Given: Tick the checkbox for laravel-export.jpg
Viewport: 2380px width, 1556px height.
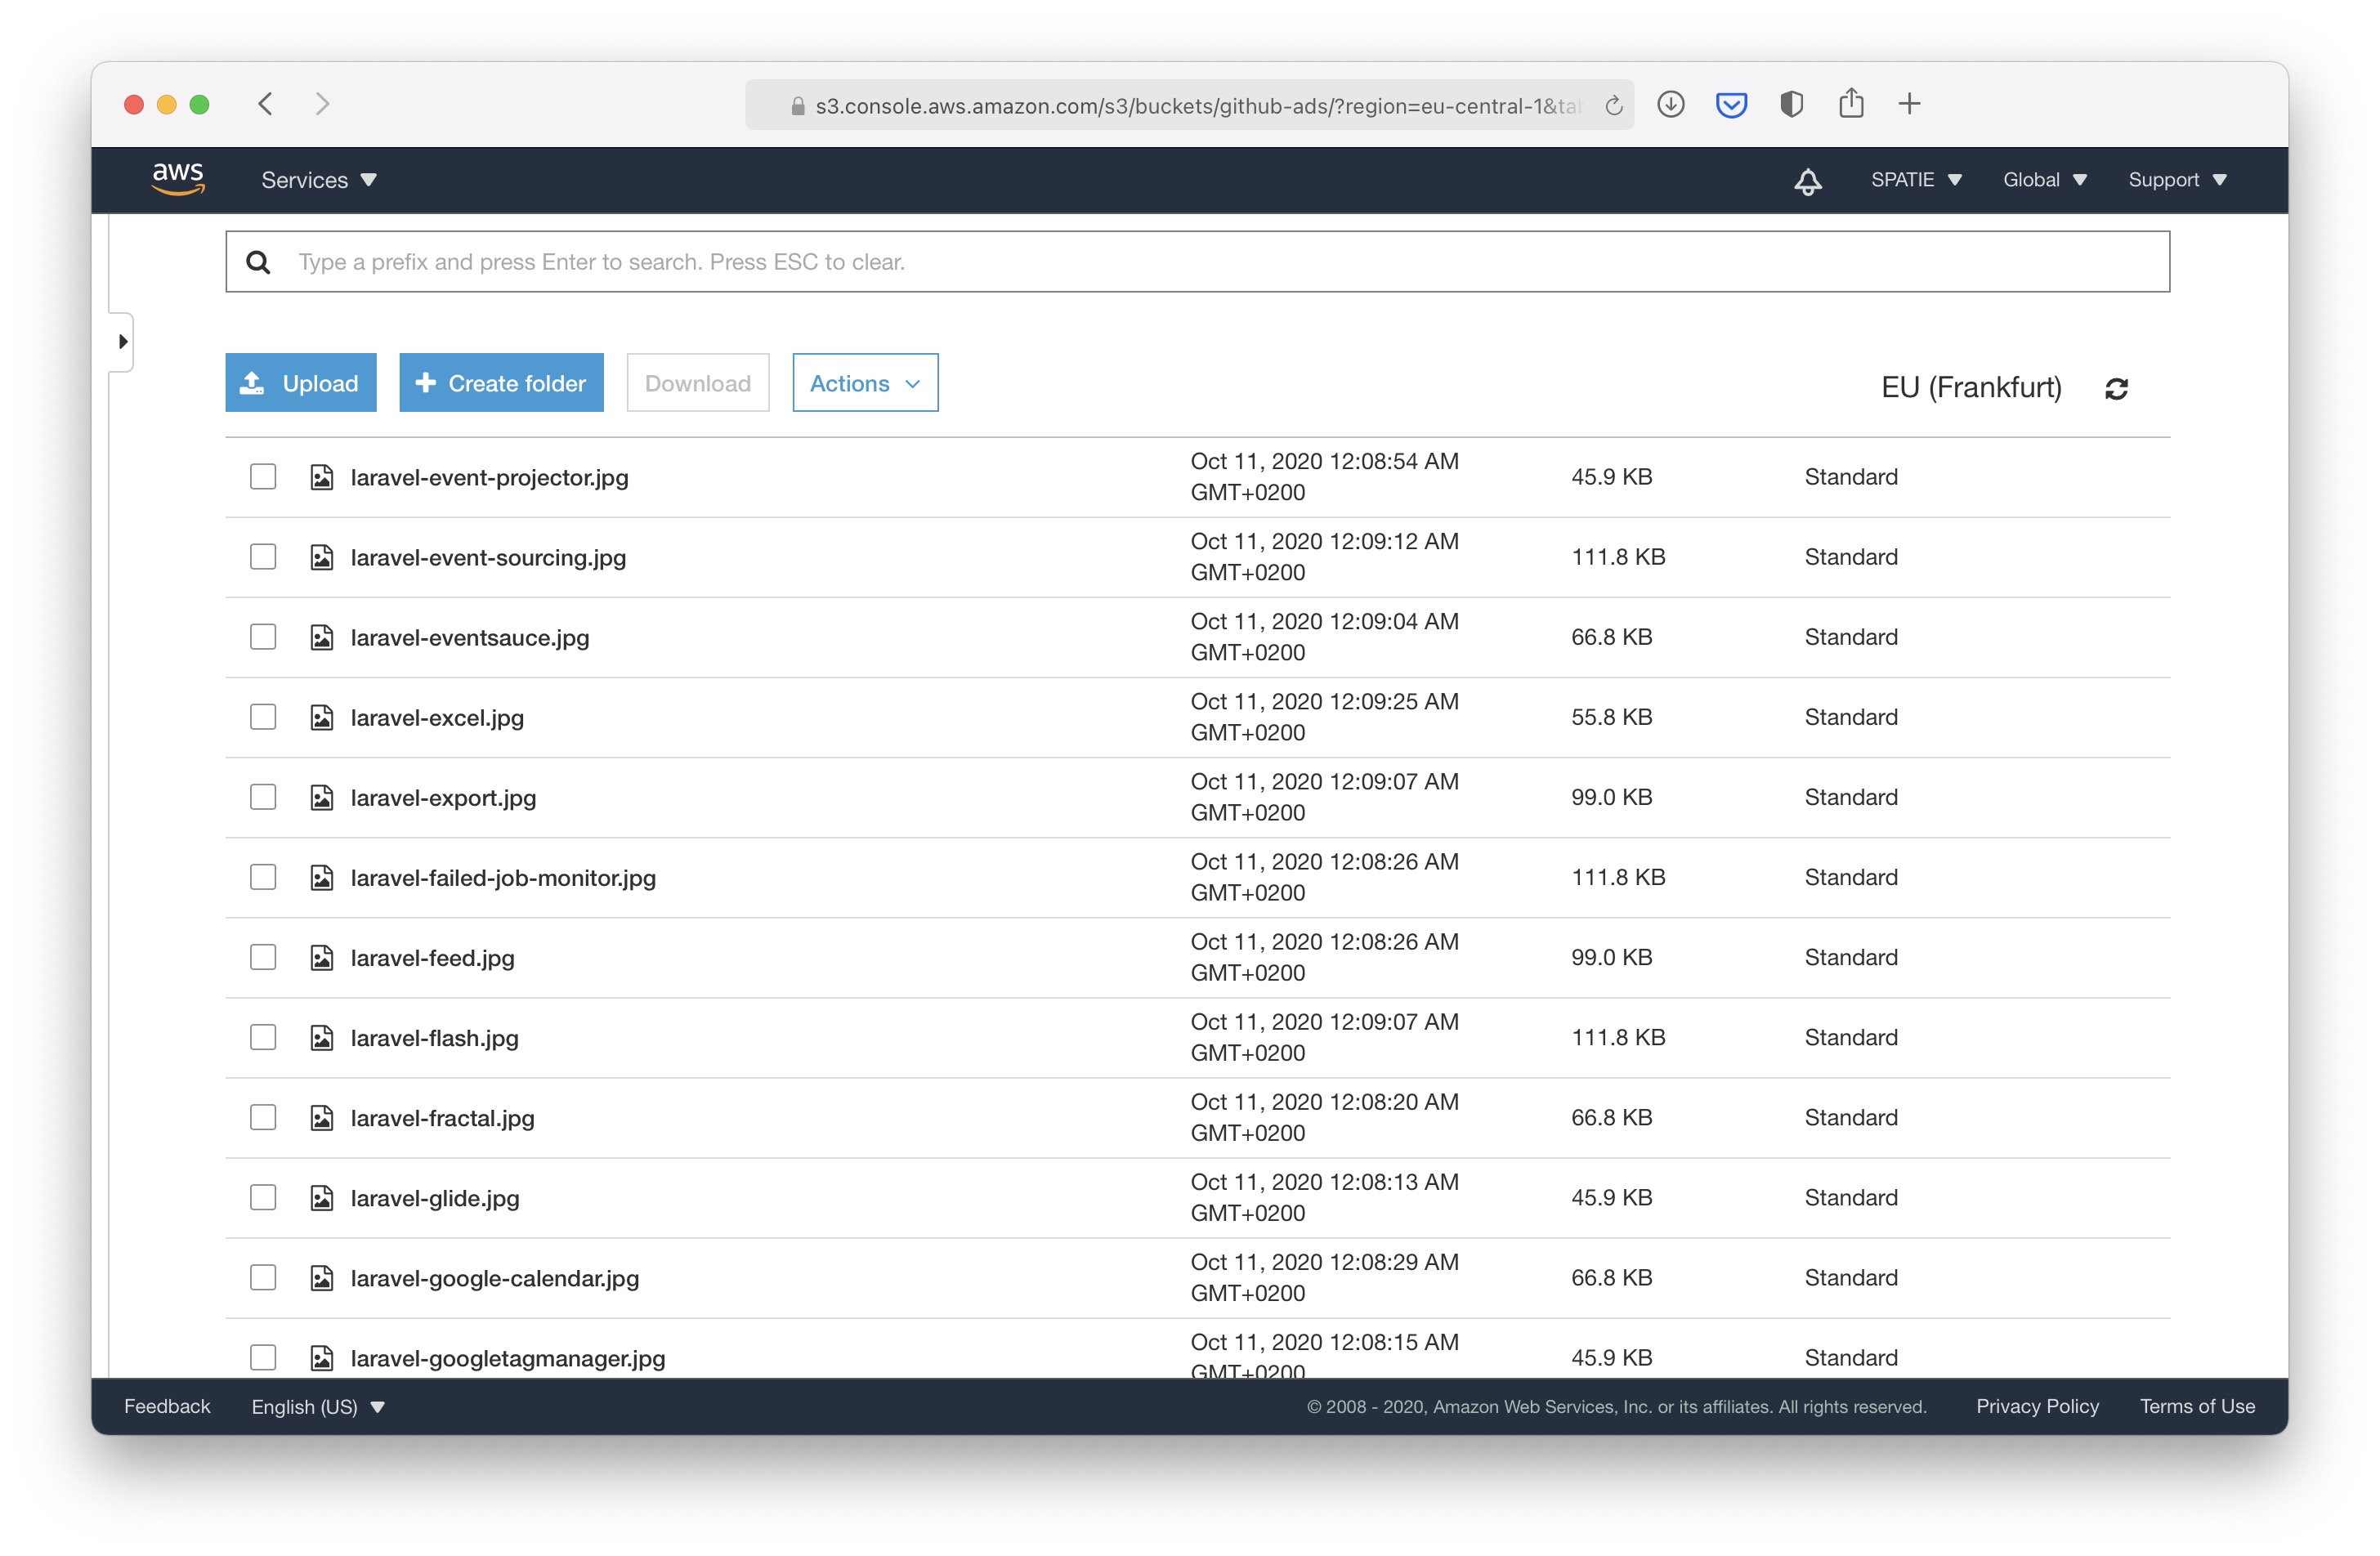Looking at the screenshot, I should click(x=263, y=797).
